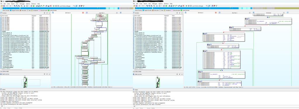Click the red X cancel icon in left IDA toolbar

51,6
